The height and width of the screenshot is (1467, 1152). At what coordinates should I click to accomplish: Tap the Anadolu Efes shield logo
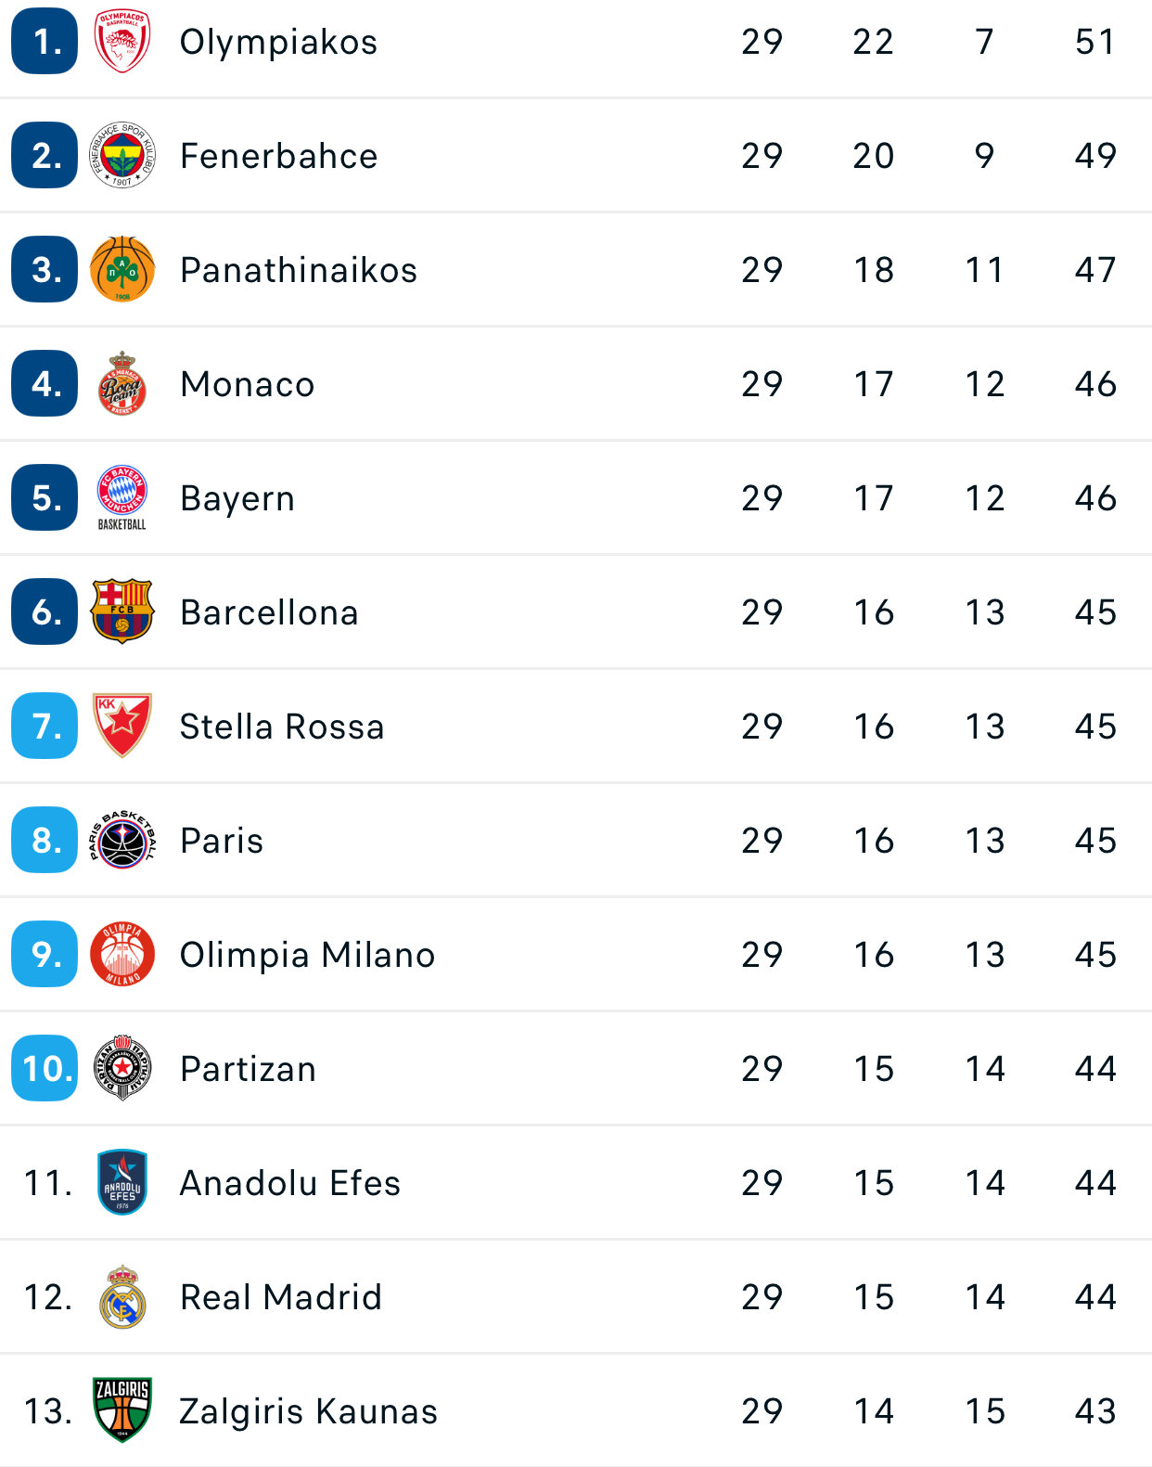click(122, 1182)
